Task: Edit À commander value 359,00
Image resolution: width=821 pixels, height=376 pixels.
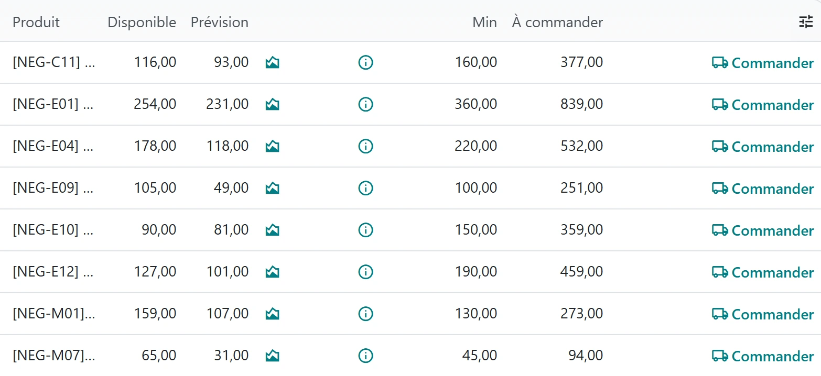Action: tap(581, 230)
